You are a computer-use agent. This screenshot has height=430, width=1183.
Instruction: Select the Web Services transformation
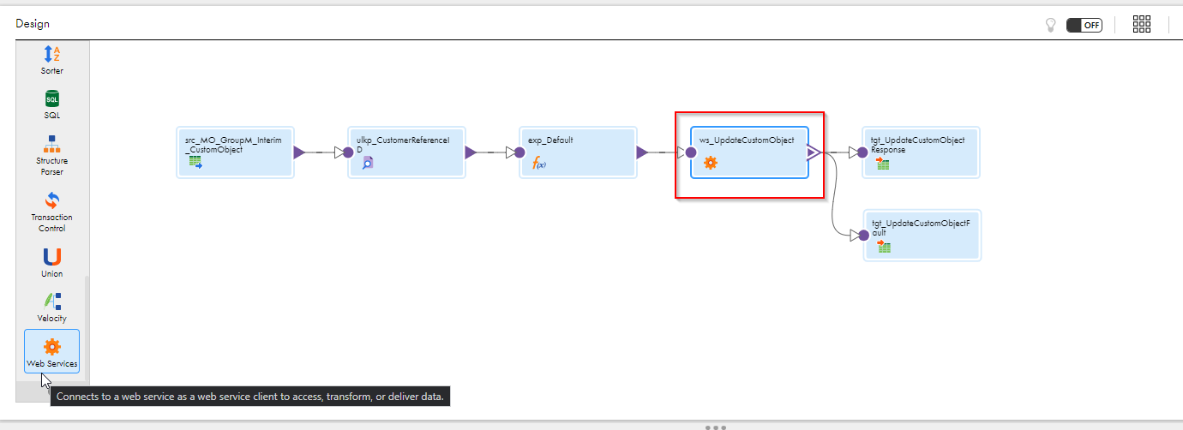(51, 351)
